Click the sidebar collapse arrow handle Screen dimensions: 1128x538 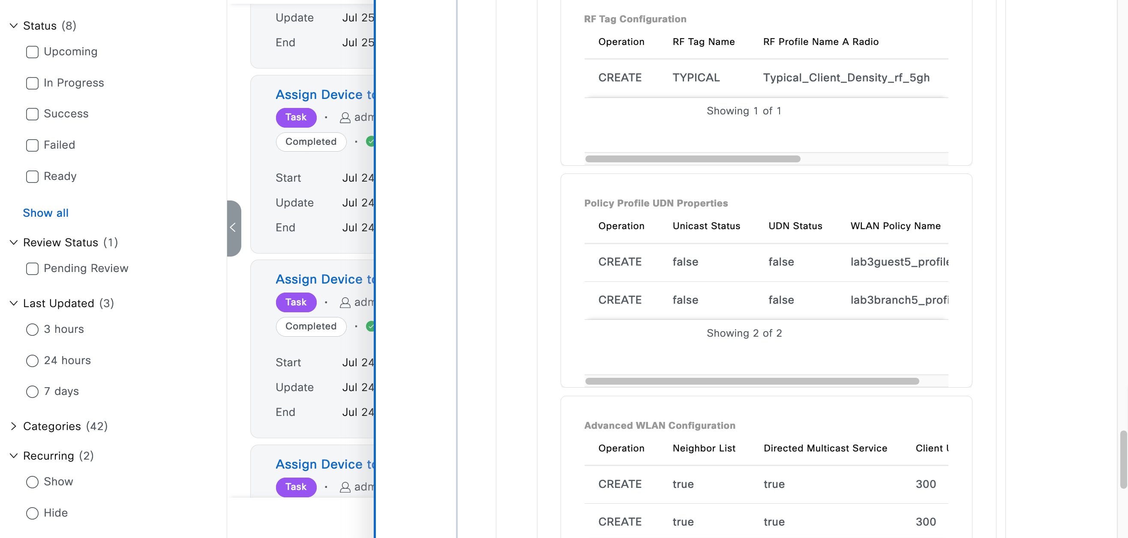233,227
